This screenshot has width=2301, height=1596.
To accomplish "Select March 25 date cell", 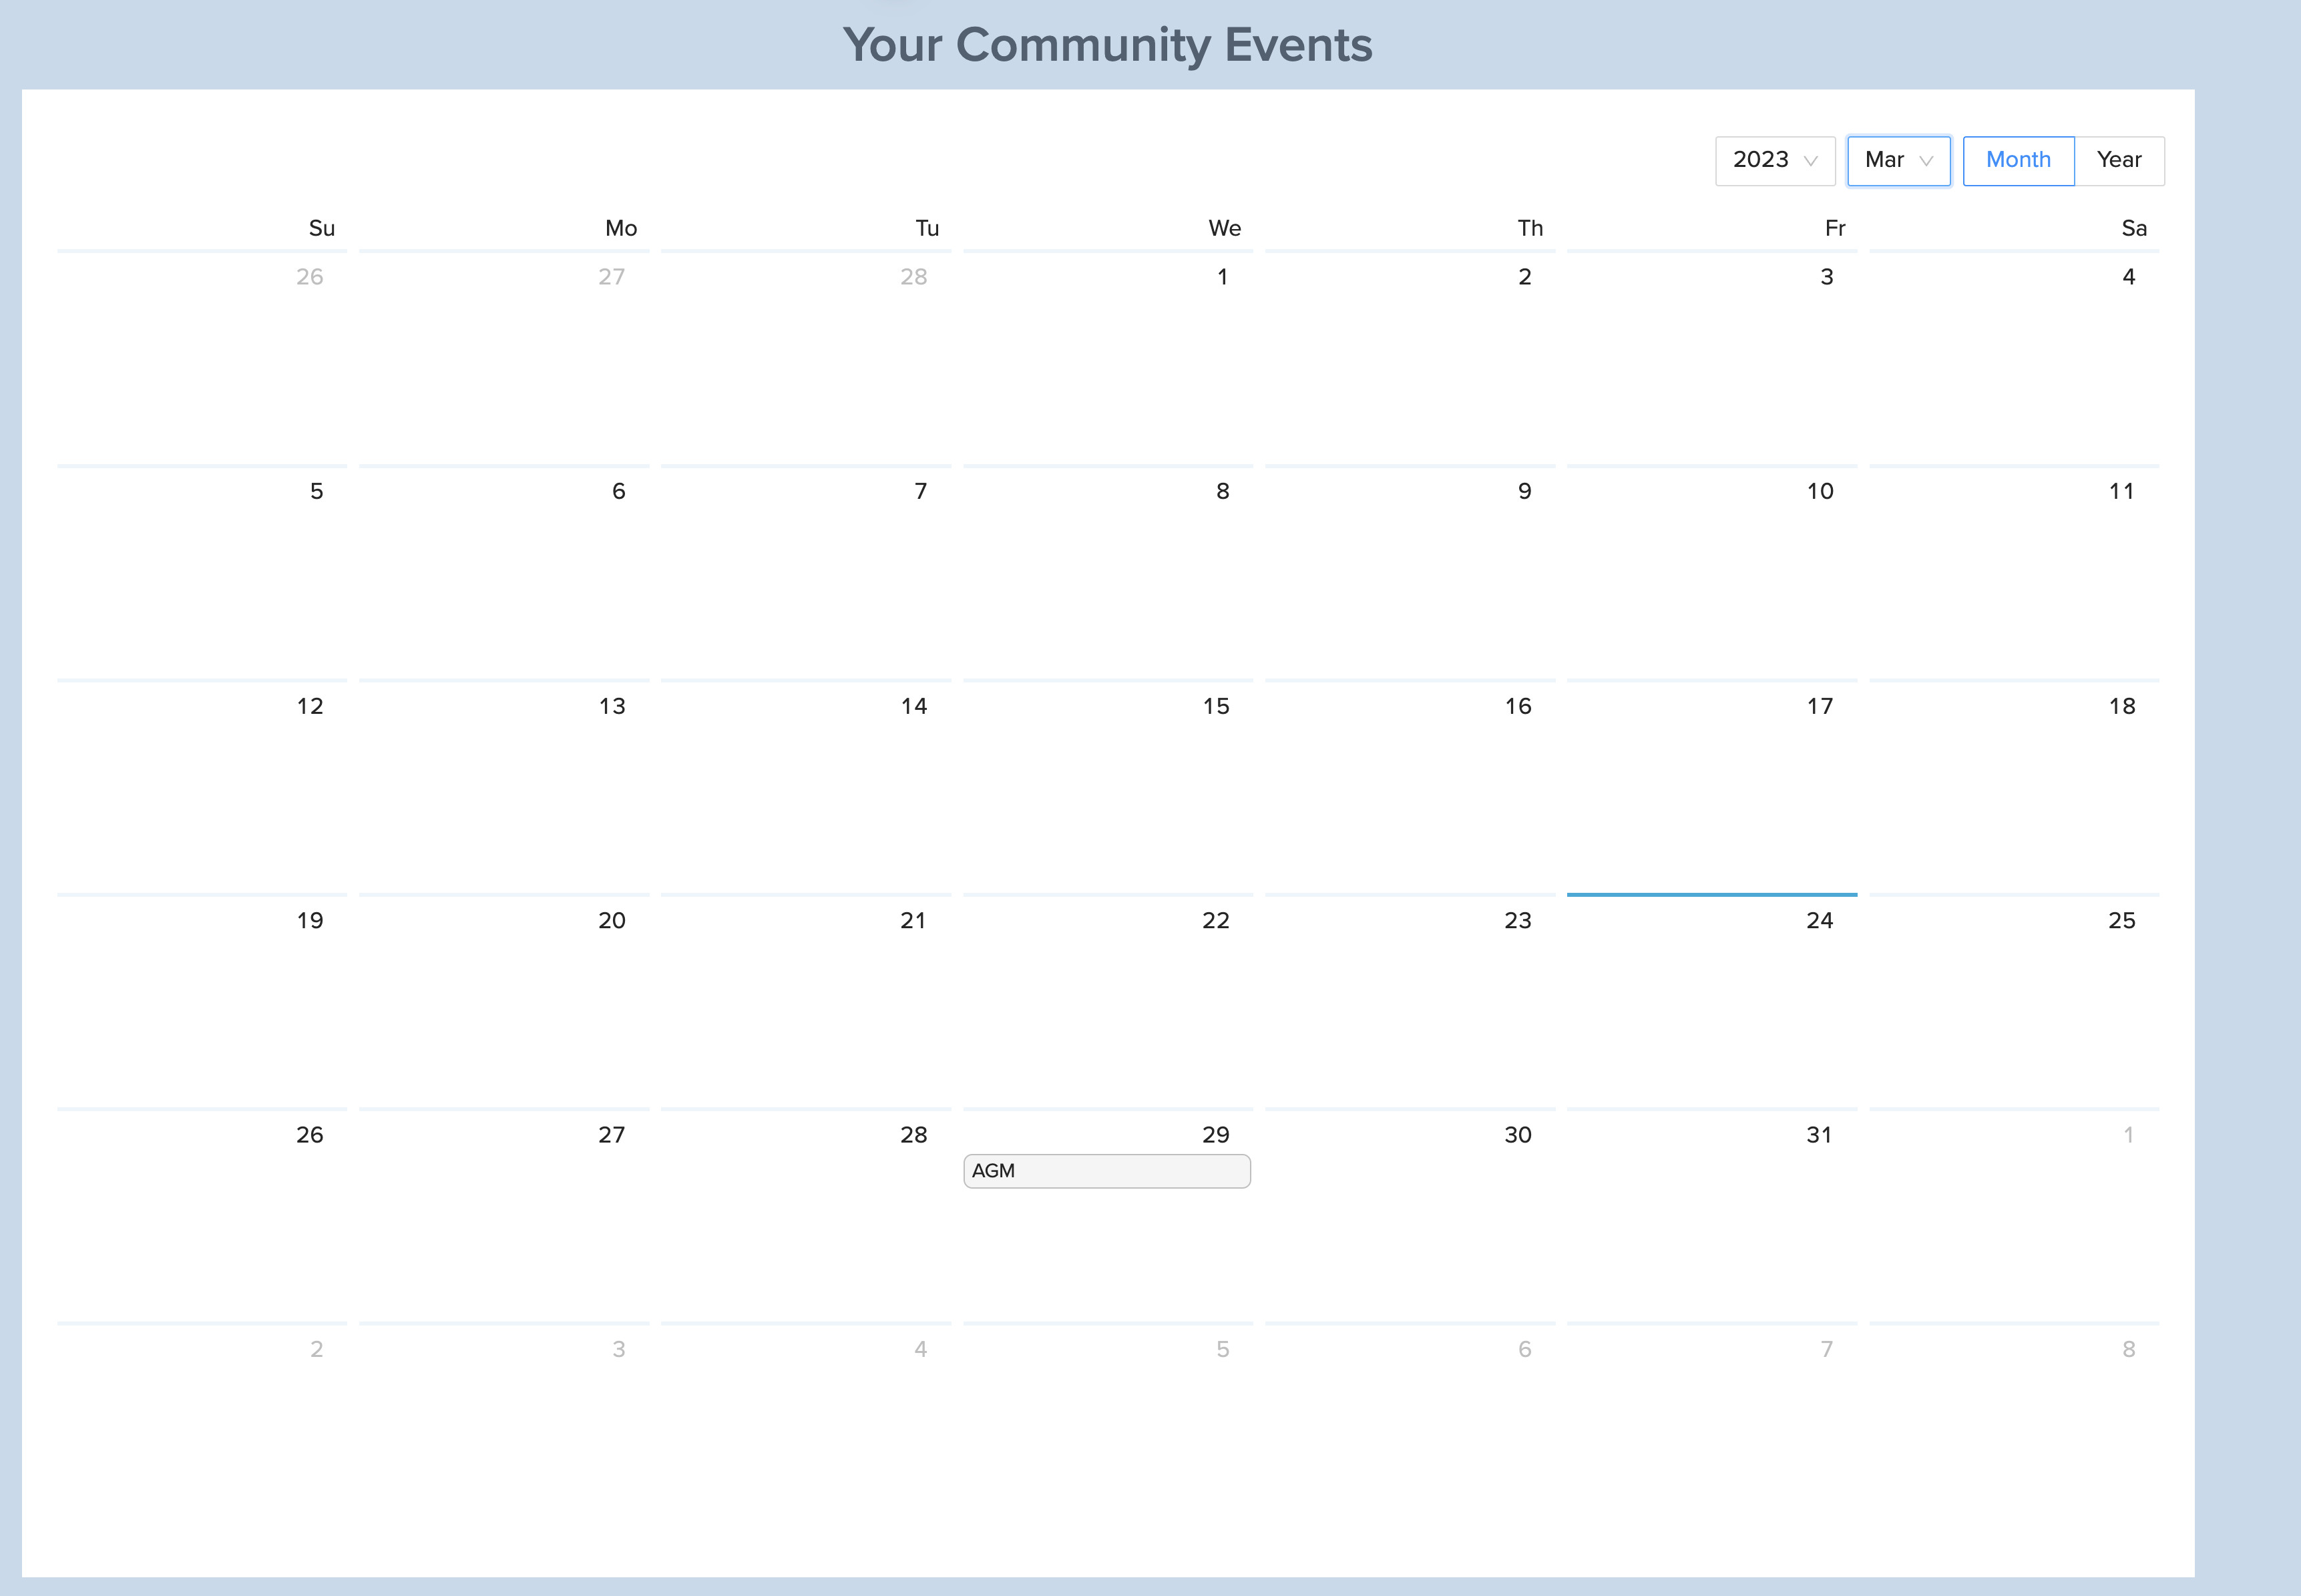I will pos(2014,1001).
